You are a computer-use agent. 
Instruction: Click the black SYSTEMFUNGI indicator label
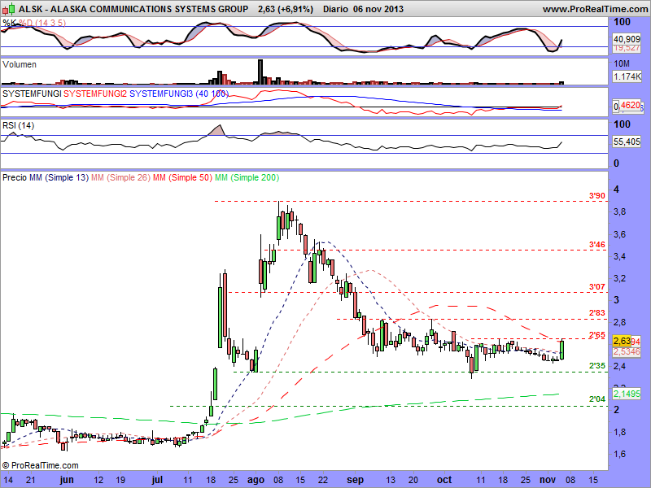(32, 94)
